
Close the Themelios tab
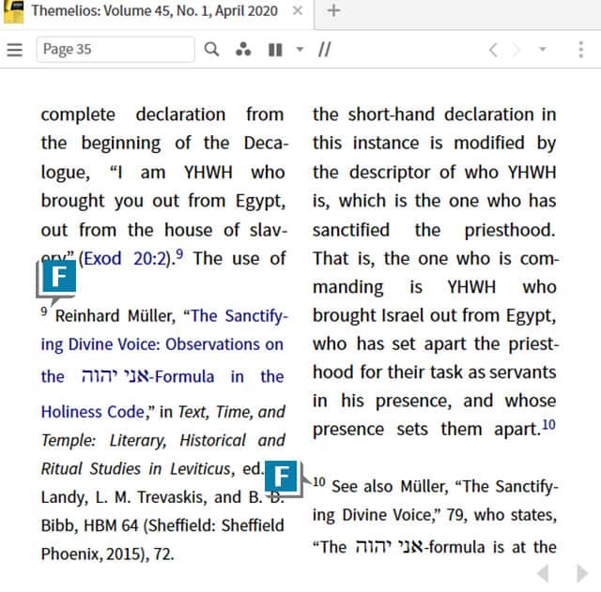point(298,11)
